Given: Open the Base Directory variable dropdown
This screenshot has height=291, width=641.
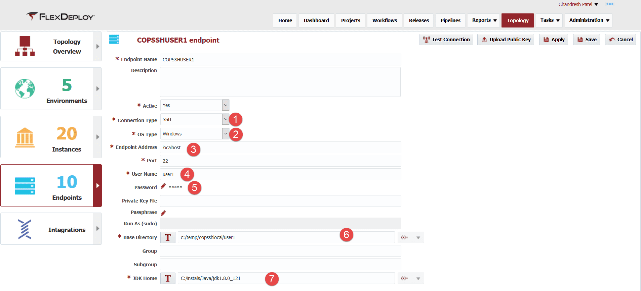Looking at the screenshot, I should (411, 237).
